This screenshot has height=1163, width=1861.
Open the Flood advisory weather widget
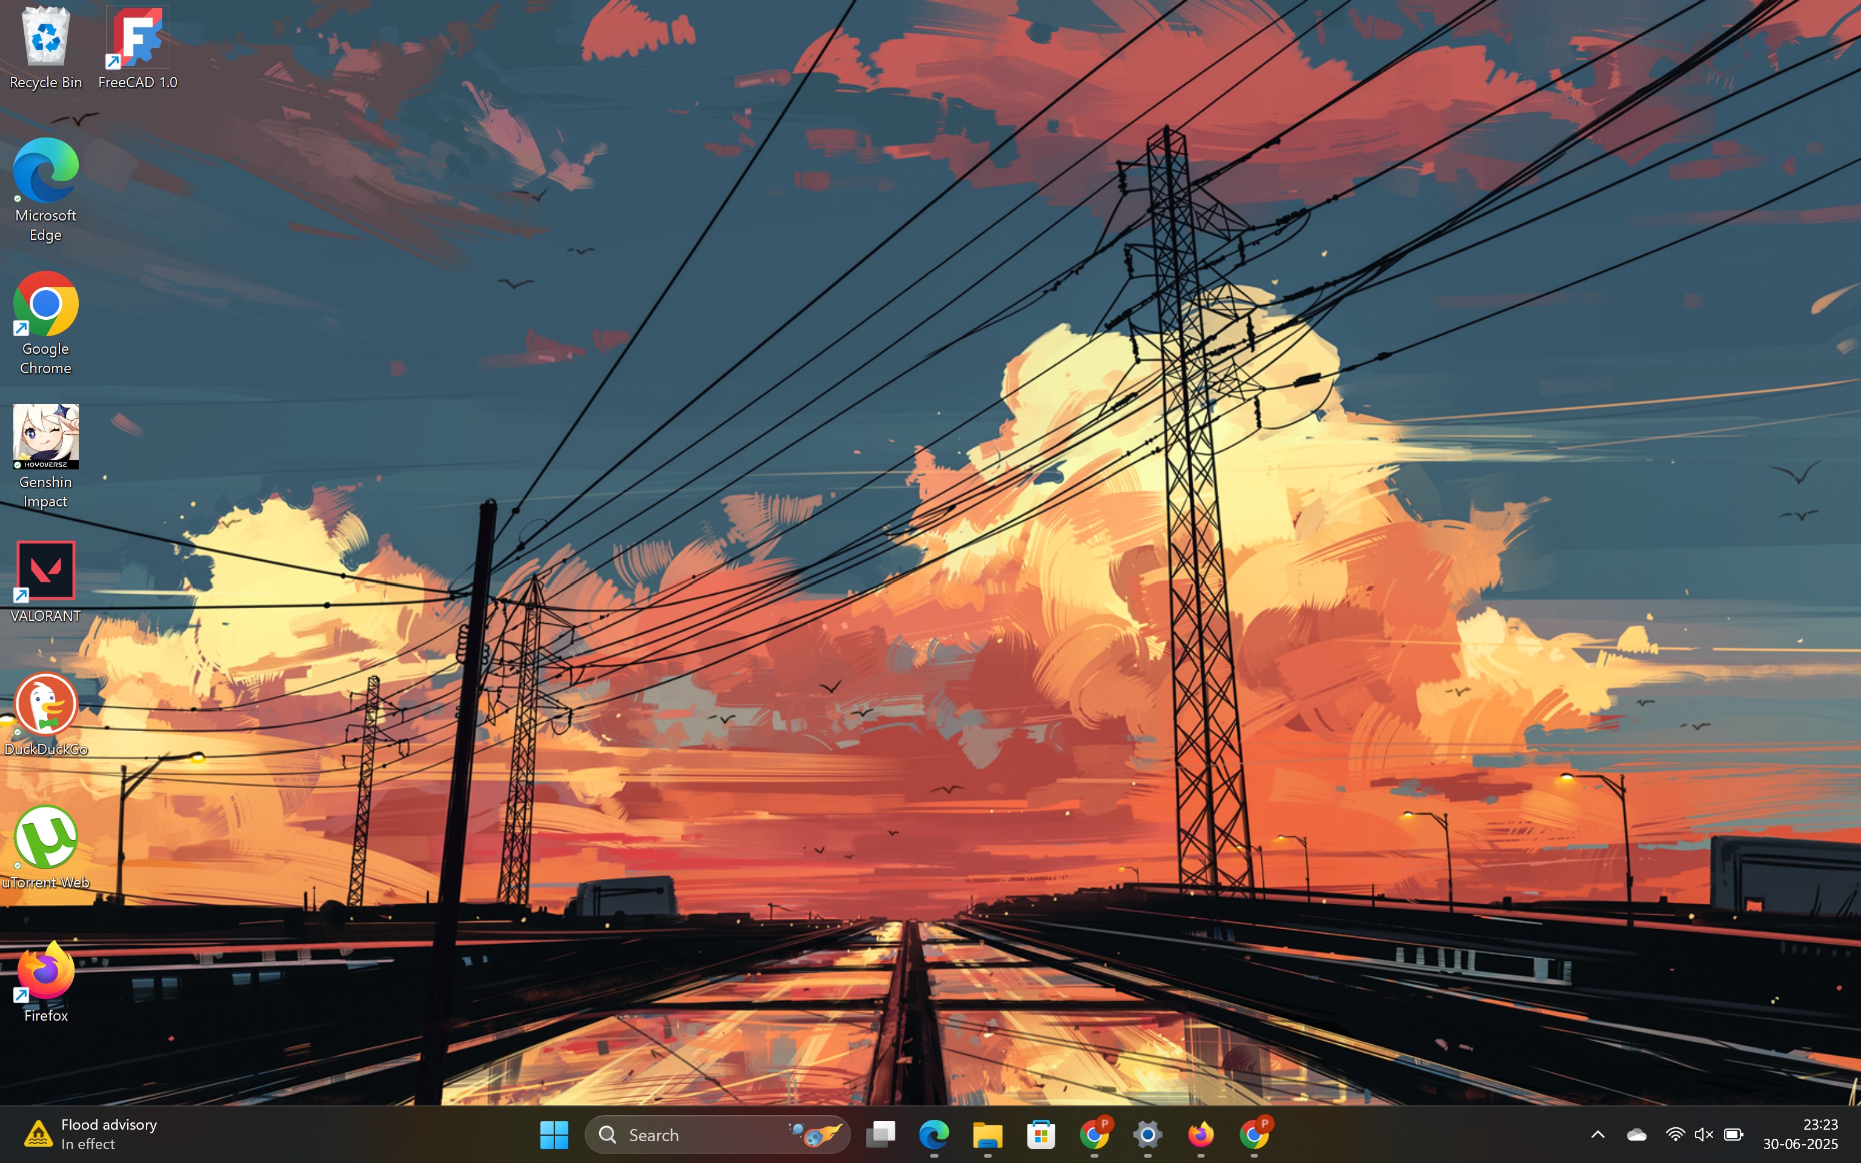[91, 1135]
